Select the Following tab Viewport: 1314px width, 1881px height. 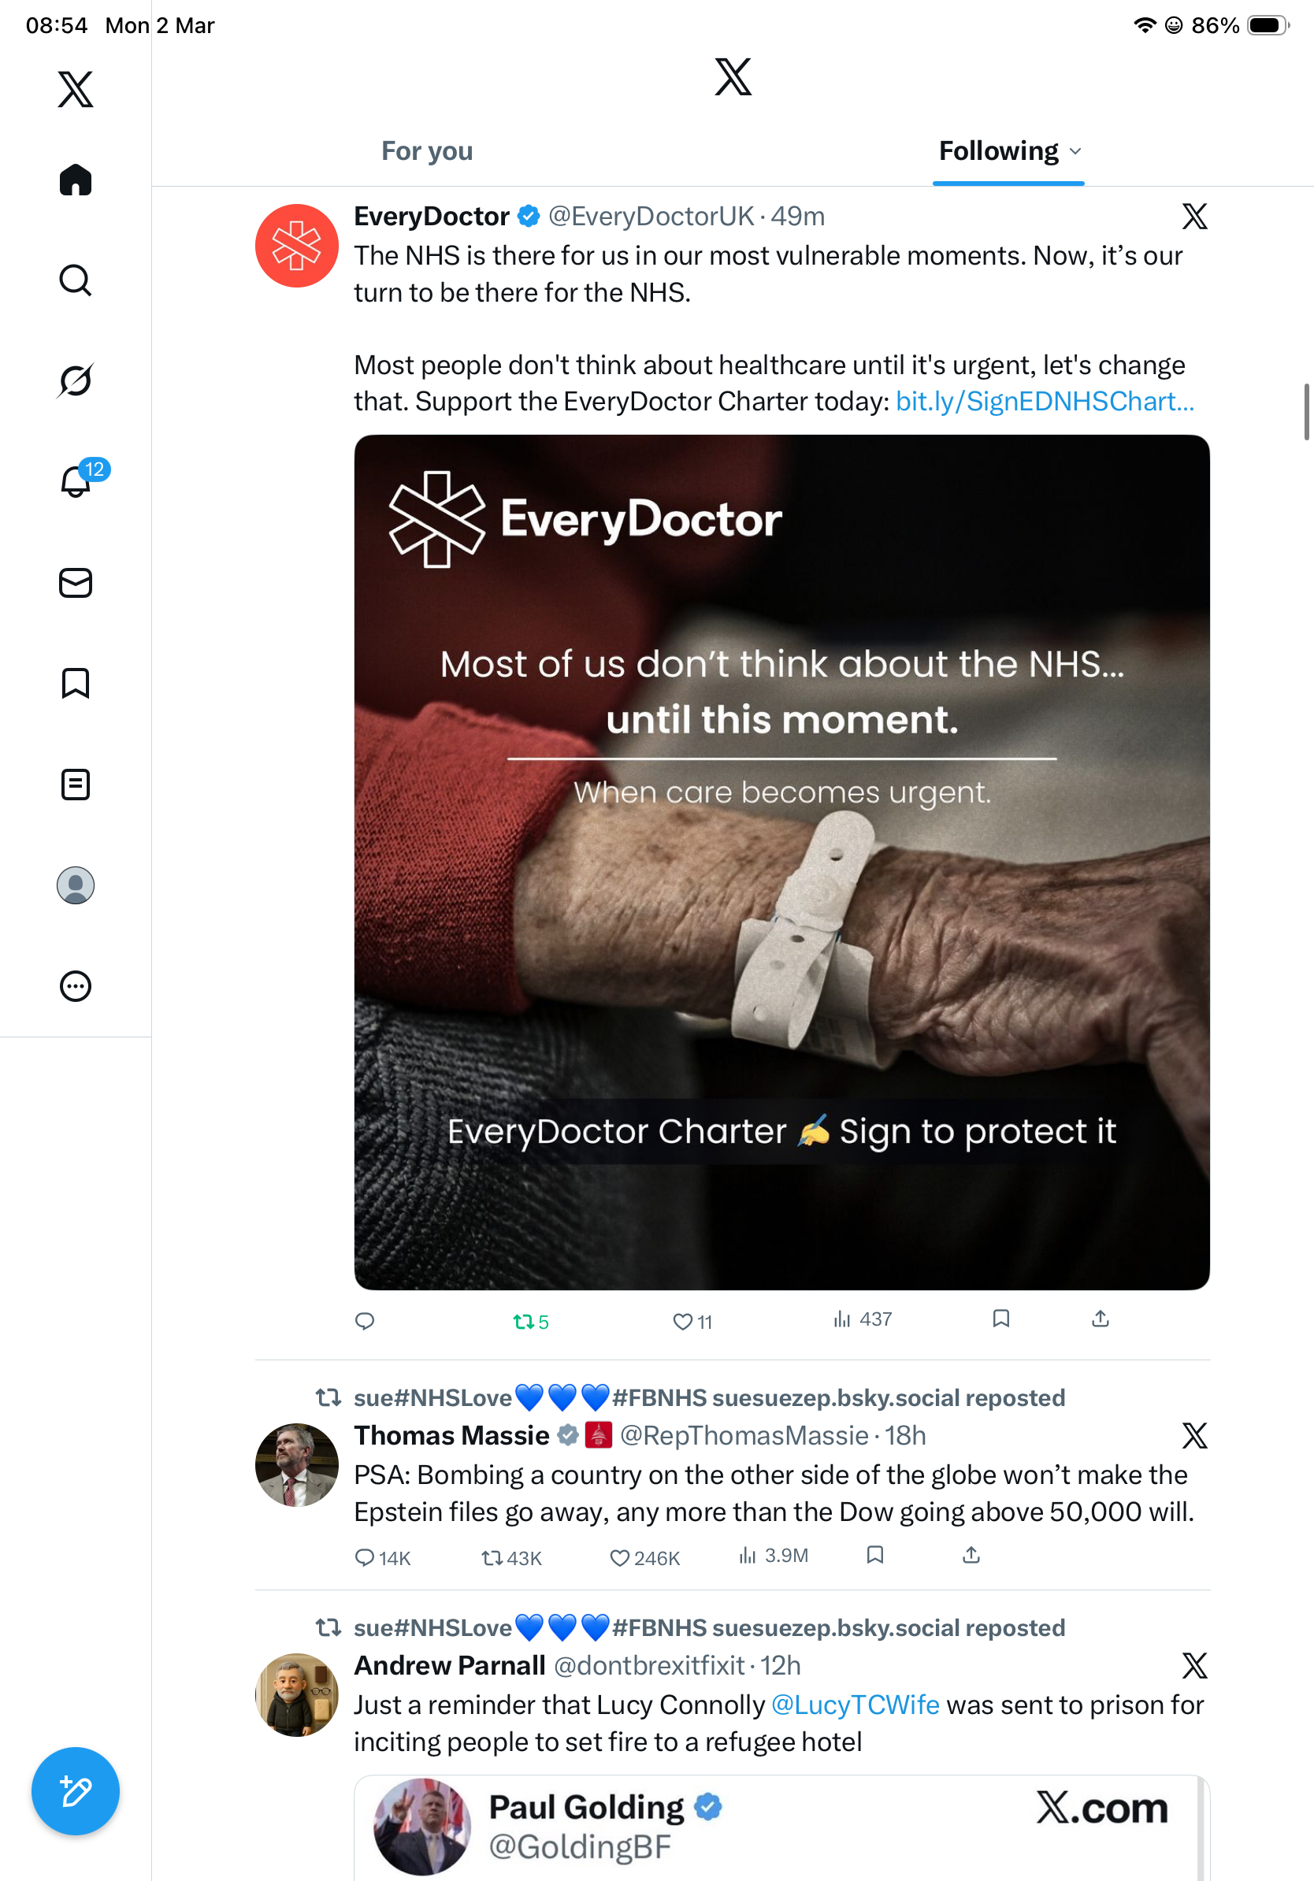click(x=999, y=150)
